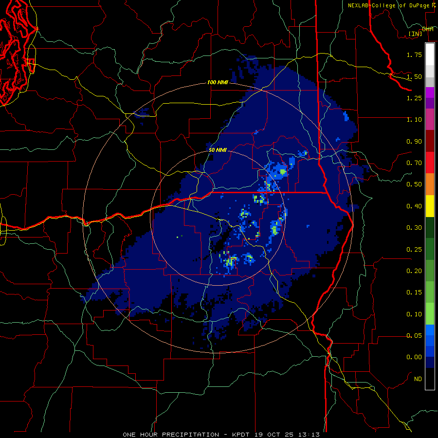Viewport: 438px width, 438px height.
Task: Select the 0.90 legend value
Action: [x=414, y=141]
